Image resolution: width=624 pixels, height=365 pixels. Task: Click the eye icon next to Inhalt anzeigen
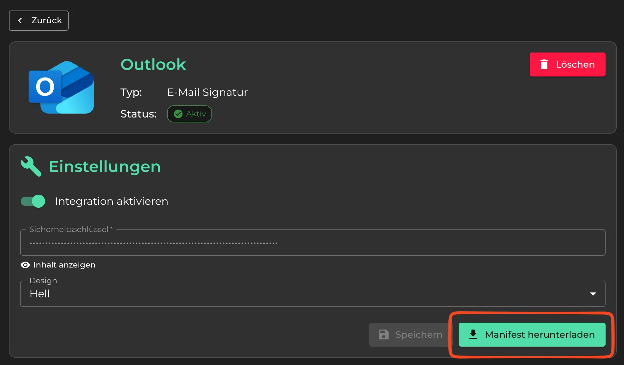click(25, 265)
